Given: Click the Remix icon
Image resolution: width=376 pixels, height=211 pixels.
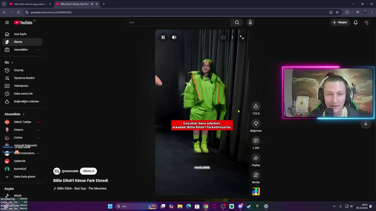Looking at the screenshot, I should tap(256, 175).
